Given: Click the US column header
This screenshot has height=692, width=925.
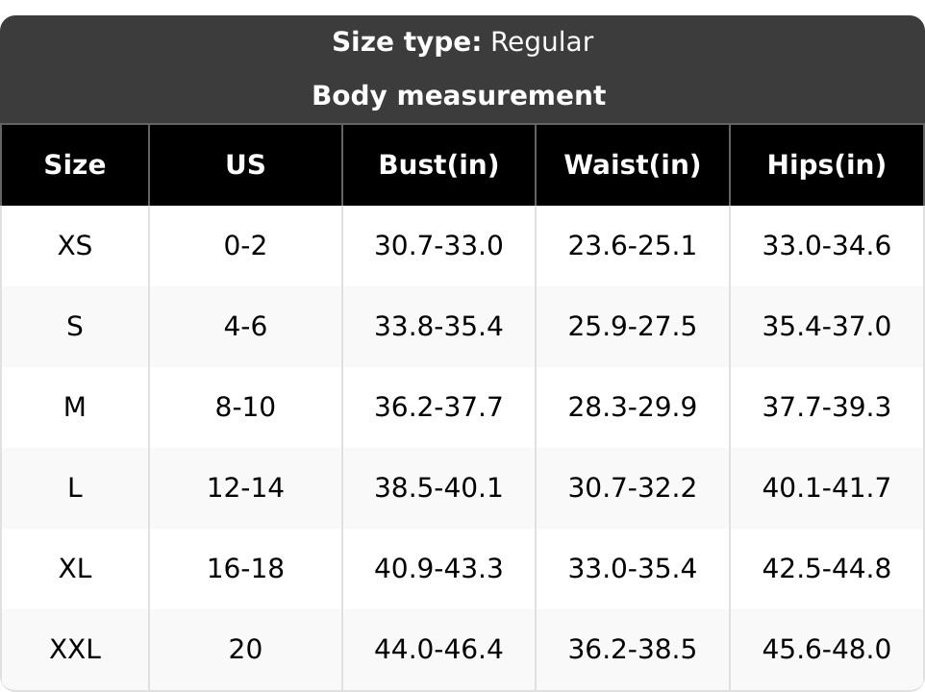Looking at the screenshot, I should 245,165.
